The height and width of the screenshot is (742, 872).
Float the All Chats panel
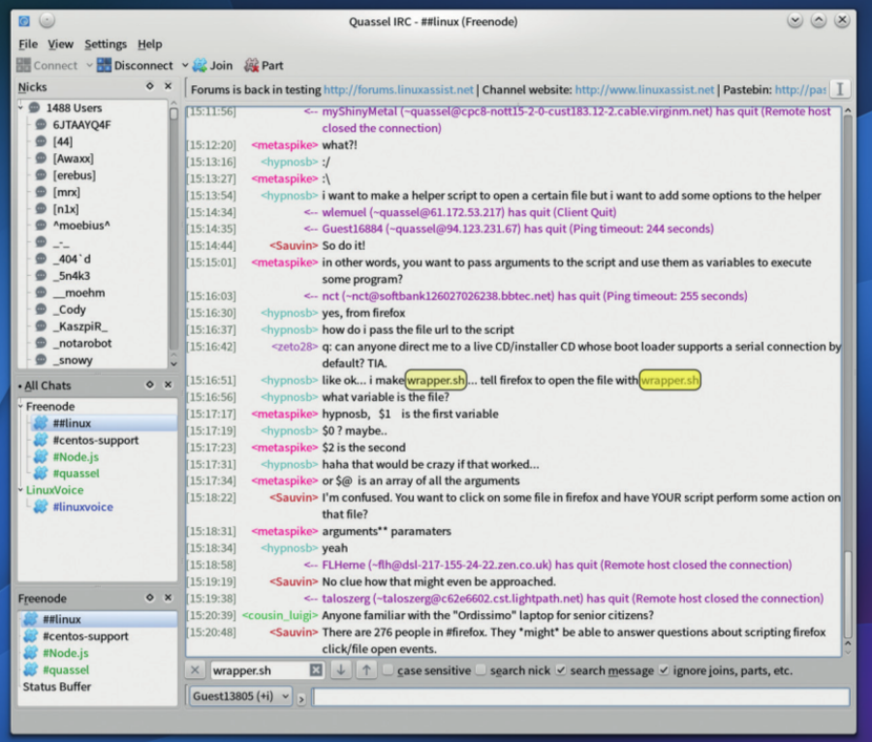click(149, 385)
